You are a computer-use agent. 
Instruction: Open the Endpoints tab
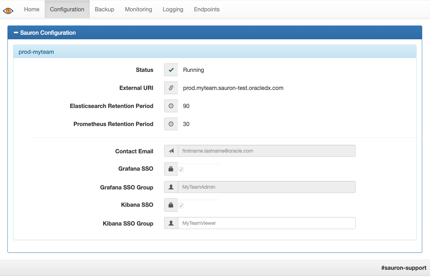[x=207, y=10]
